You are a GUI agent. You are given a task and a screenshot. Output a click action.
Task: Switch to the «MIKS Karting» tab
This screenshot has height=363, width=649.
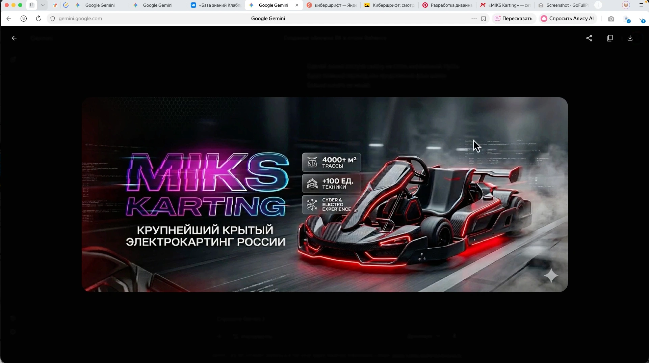click(x=505, y=5)
